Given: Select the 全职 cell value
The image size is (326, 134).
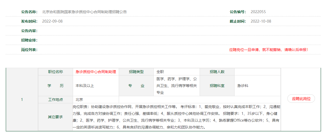Looking at the screenshot, I should coord(177,72).
